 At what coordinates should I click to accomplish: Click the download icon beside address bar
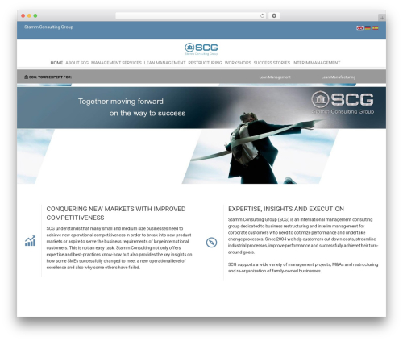click(274, 15)
